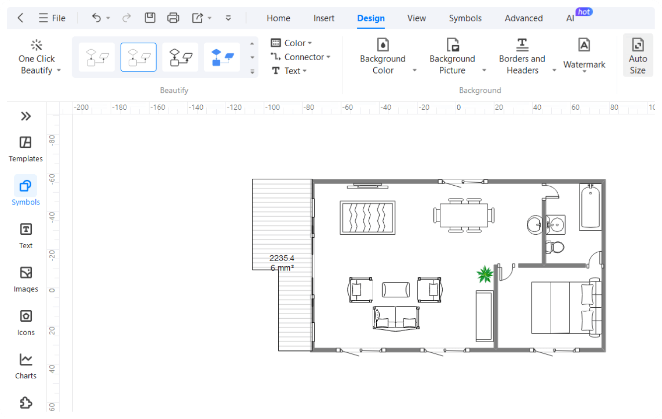Viewport: 662px width, 419px height.
Task: Click the Background Picture icon
Action: 452,45
